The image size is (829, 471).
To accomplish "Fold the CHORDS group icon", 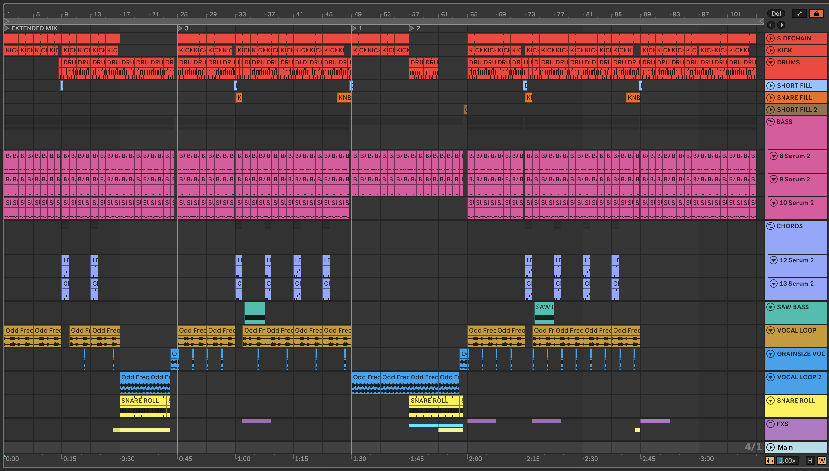I will 770,226.
